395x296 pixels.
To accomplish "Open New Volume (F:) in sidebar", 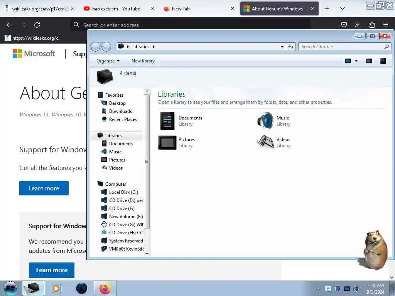I will pyautogui.click(x=126, y=217).
